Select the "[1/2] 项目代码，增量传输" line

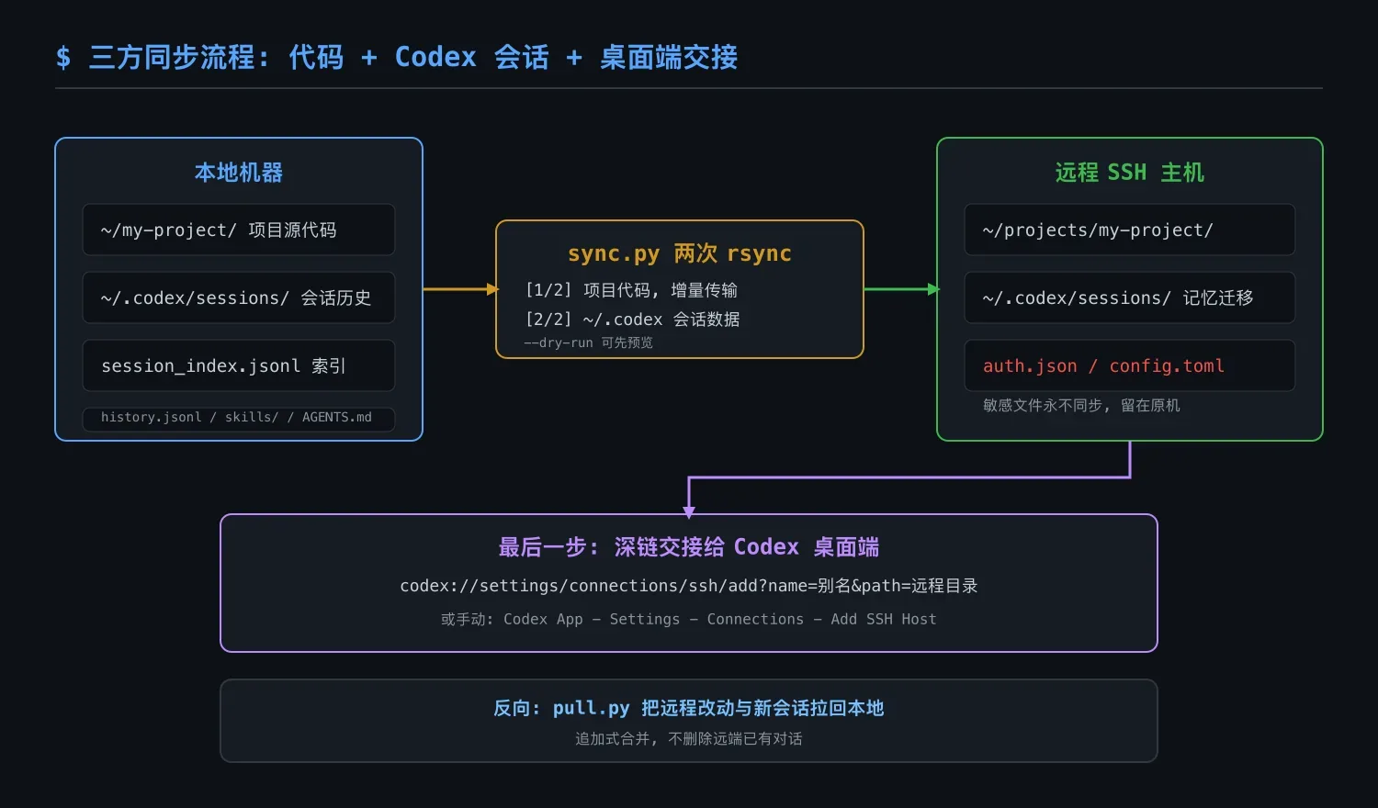coord(631,290)
